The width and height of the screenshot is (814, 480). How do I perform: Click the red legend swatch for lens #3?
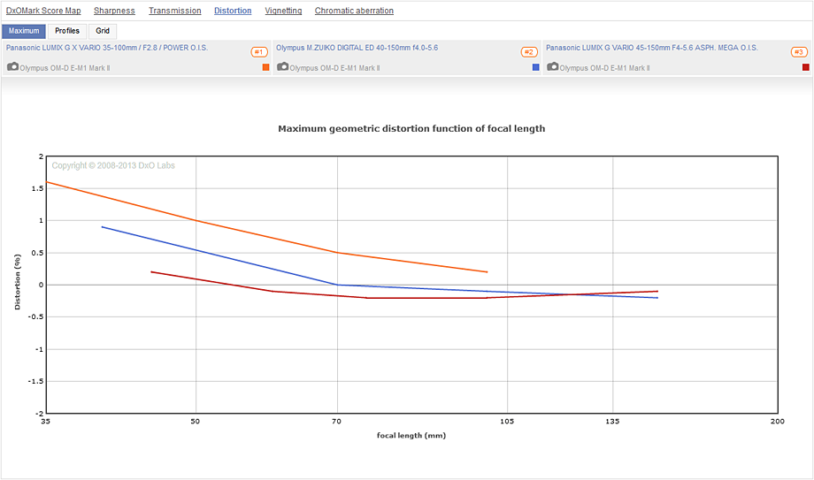(x=806, y=67)
